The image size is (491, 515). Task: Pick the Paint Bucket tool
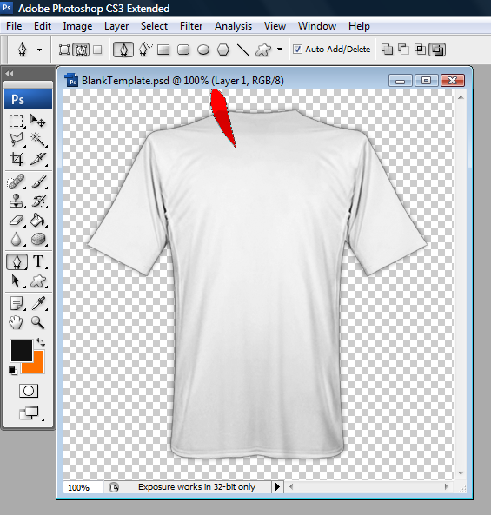point(38,220)
